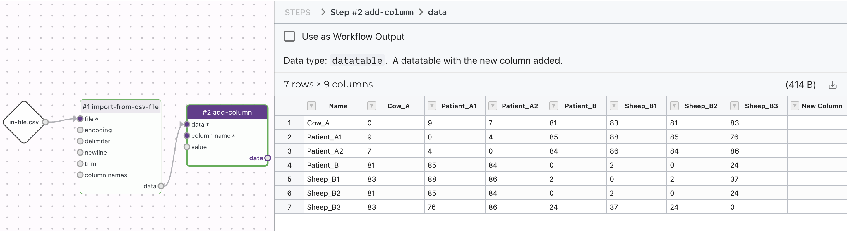Enable the Use as Workflow Output checkbox
This screenshot has height=231, width=847.
click(x=289, y=37)
